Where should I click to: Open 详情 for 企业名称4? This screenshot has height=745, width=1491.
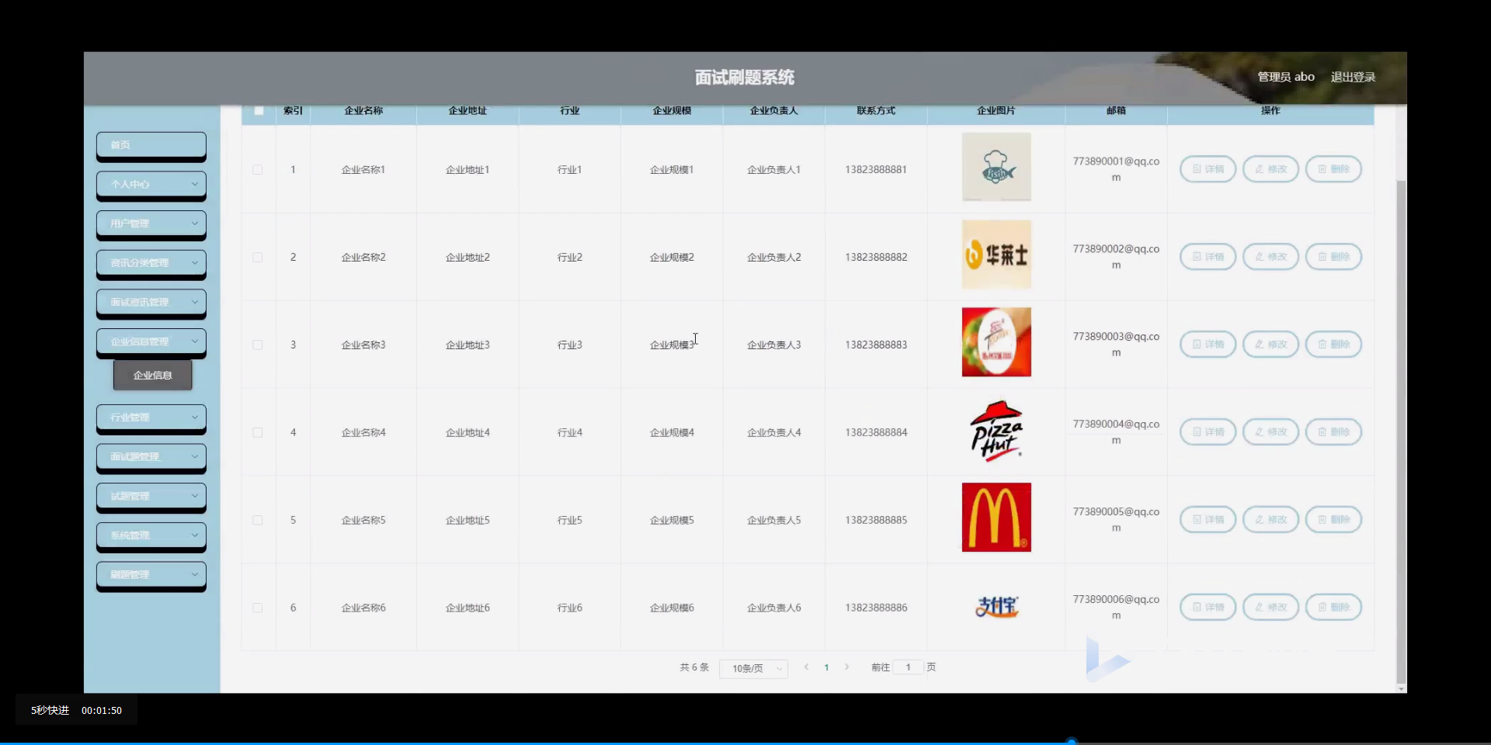[1208, 432]
